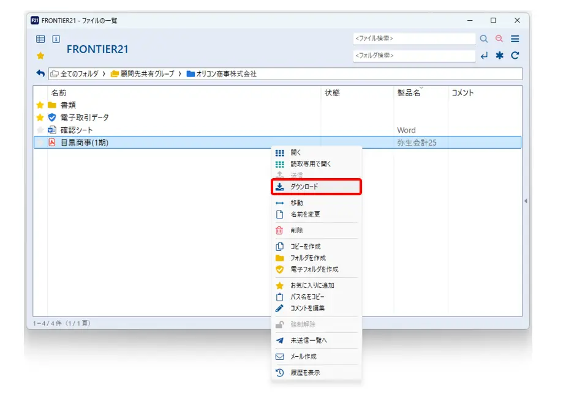Open the hamburger menu icon

[x=515, y=39]
